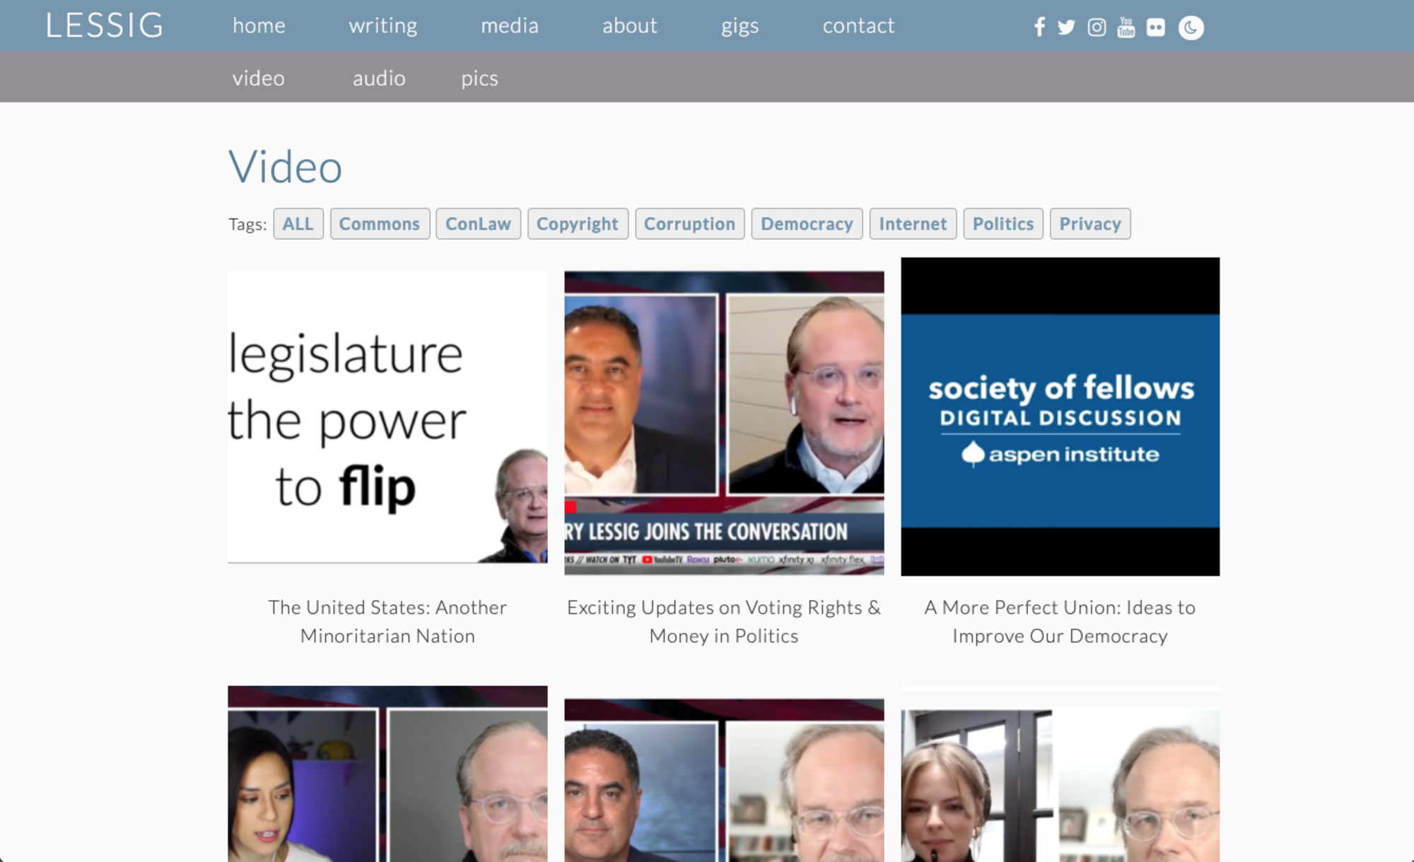Screen dimensions: 1414x862
Task: Toggle dark mode with moon icon
Action: click(1192, 28)
